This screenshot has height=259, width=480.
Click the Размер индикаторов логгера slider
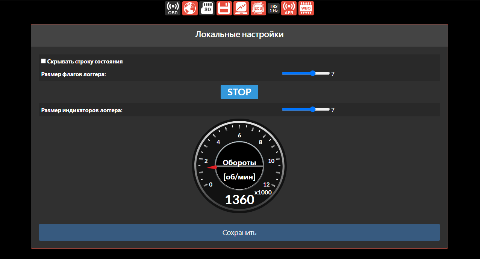click(x=305, y=110)
